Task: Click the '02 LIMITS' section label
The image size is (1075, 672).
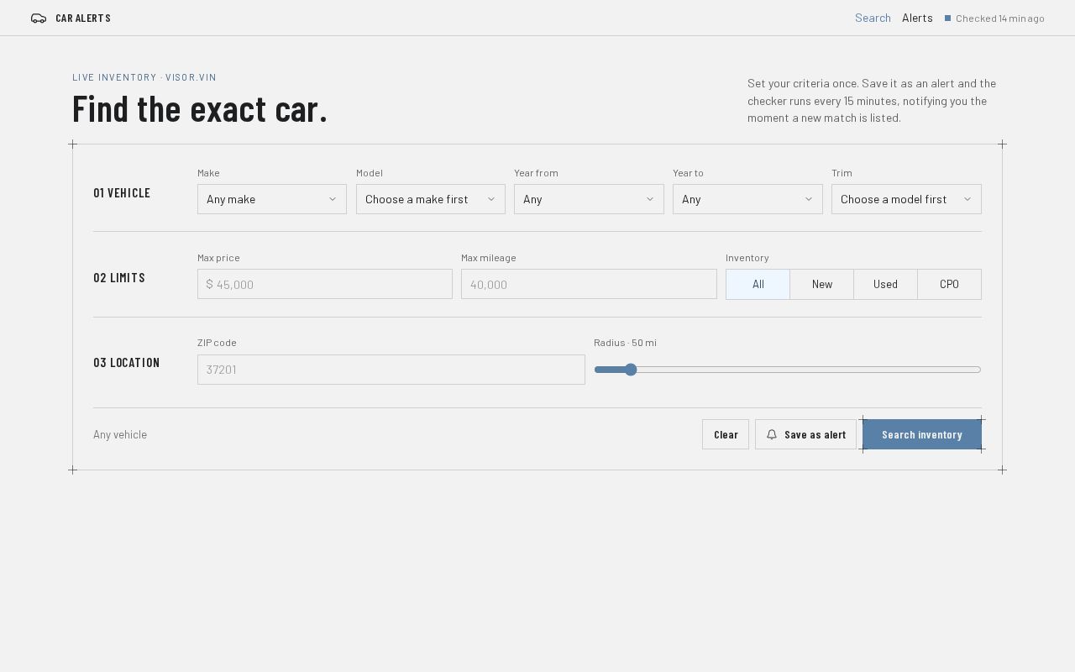Action: coord(119,278)
